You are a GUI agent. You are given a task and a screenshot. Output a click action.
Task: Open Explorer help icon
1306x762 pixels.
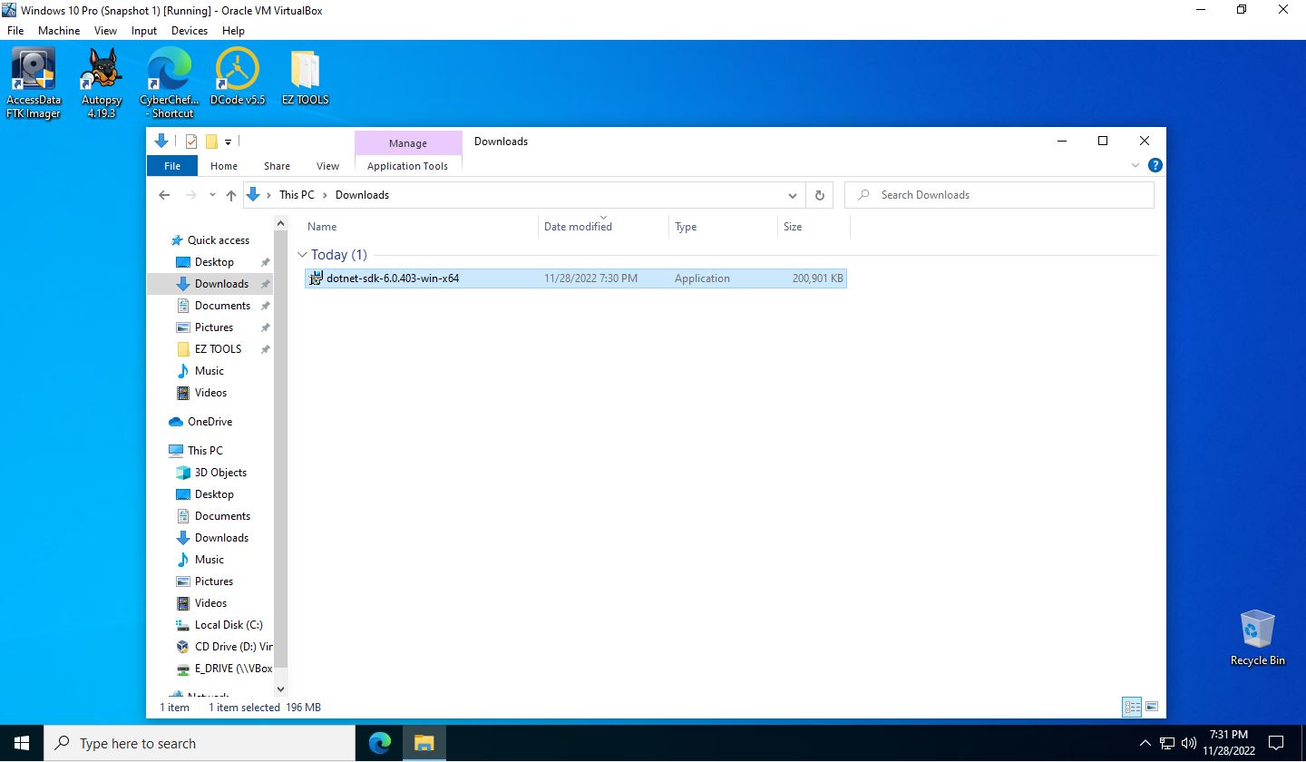(x=1155, y=166)
